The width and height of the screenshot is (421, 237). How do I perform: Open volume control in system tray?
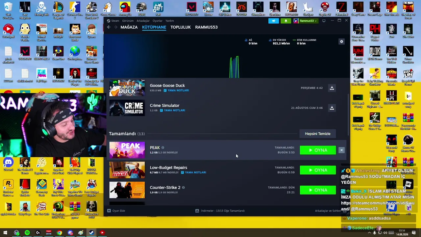385,233
